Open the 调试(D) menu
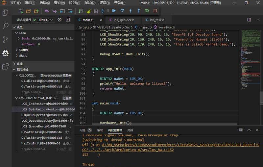263x167 pixels. [x=90, y=3]
